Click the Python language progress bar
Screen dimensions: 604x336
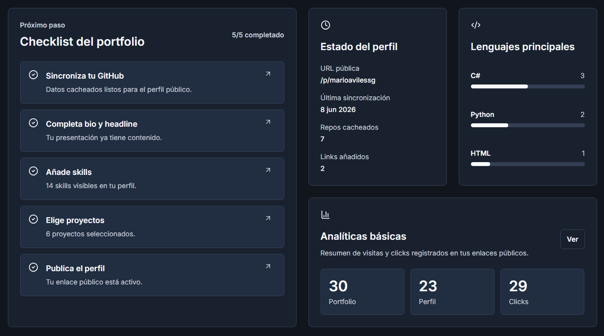click(527, 125)
